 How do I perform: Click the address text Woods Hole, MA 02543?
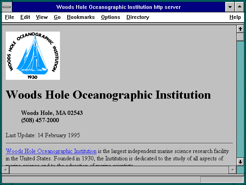point(52,113)
